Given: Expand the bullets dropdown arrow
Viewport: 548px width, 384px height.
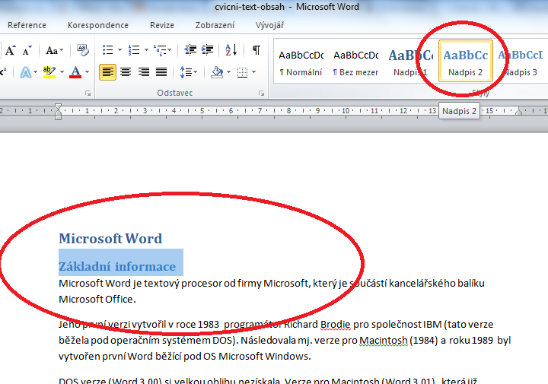Looking at the screenshot, I should (x=119, y=50).
